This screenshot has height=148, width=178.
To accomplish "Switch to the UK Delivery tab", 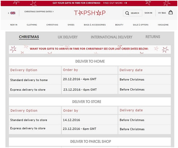I will coord(68,37).
